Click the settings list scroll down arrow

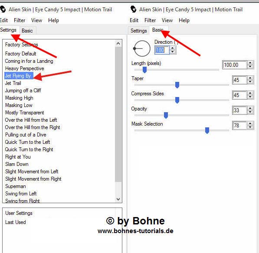pyautogui.click(x=118, y=199)
